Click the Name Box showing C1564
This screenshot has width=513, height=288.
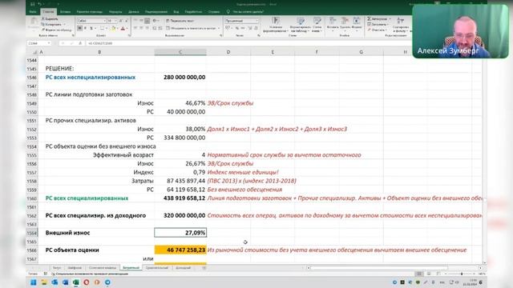tap(38, 43)
